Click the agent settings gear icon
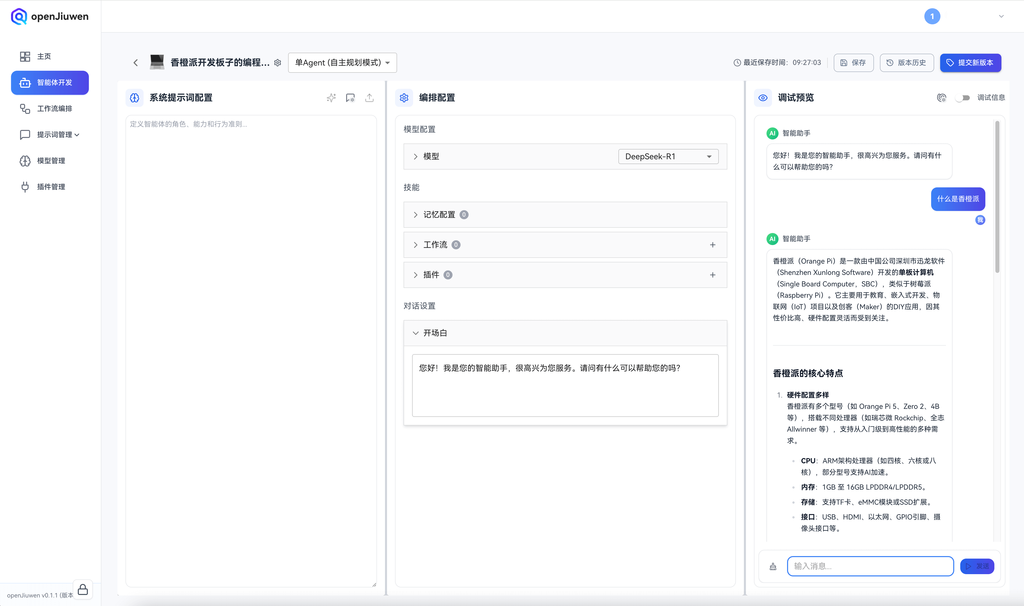This screenshot has height=606, width=1024. pyautogui.click(x=278, y=63)
